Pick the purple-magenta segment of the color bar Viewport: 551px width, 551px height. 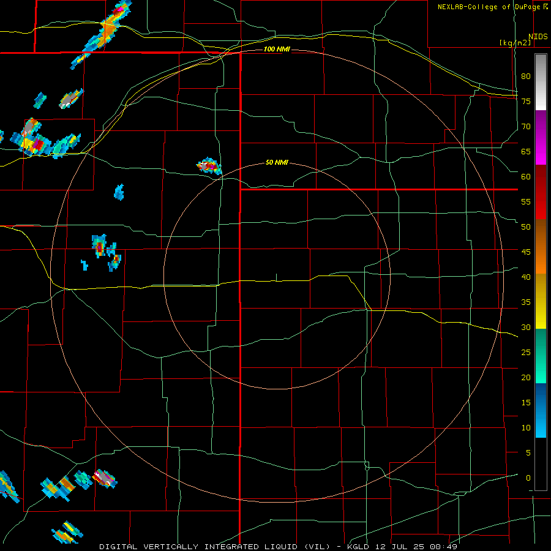[541, 138]
